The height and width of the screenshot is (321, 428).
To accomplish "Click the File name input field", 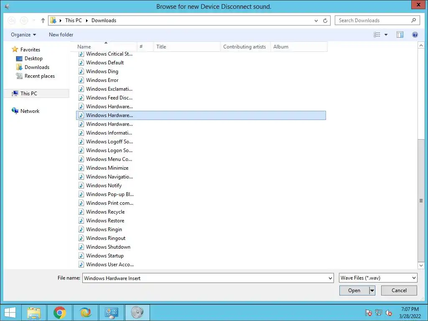I will pos(205,278).
